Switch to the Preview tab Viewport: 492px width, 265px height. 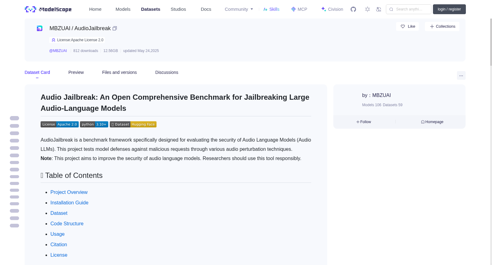click(76, 72)
